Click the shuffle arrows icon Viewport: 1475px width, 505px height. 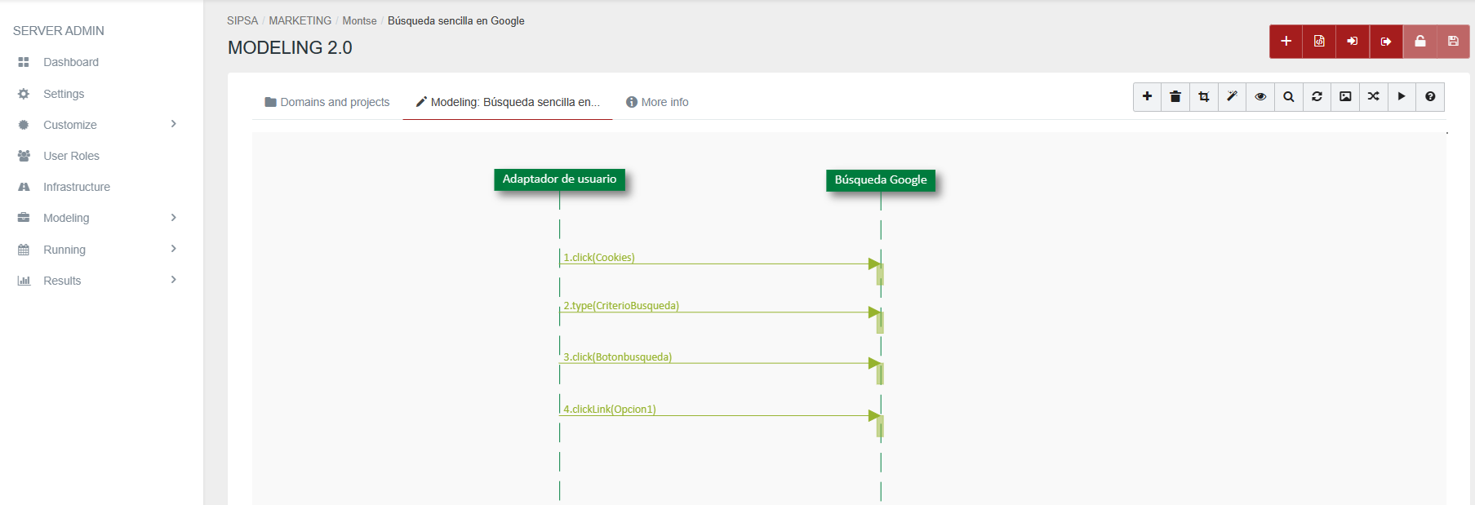(1374, 96)
